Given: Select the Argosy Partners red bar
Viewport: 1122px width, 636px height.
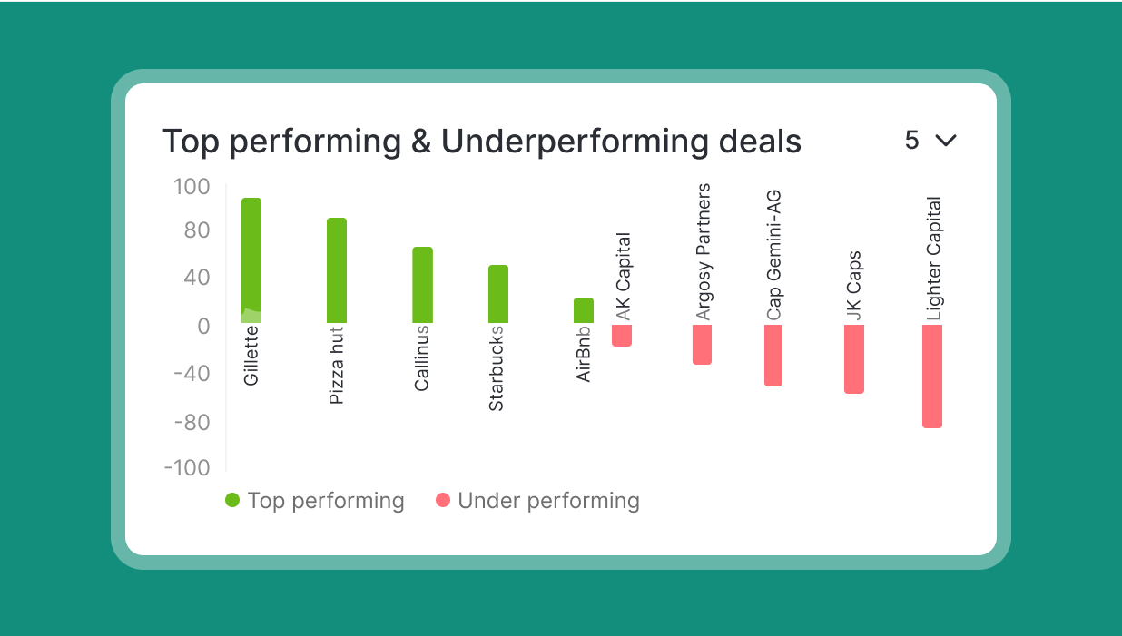Looking at the screenshot, I should 702,344.
